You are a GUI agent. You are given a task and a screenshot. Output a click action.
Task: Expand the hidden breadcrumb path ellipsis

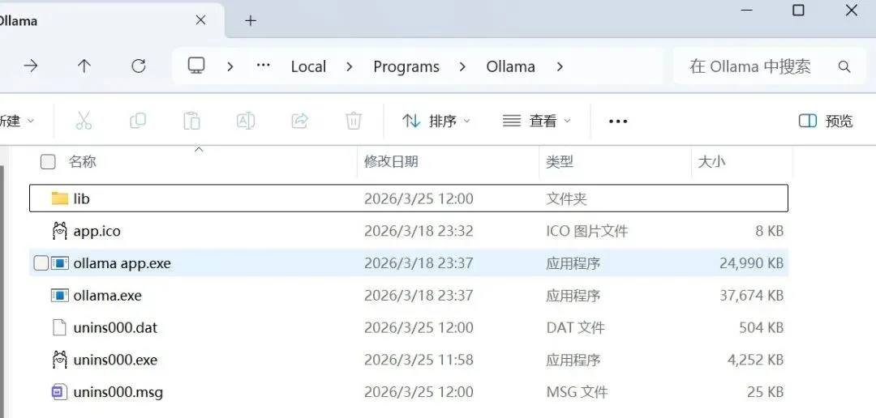click(x=263, y=66)
